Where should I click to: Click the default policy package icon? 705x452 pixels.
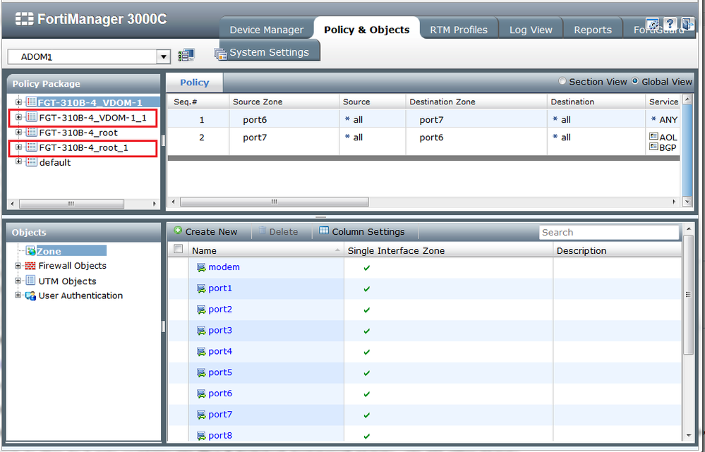tap(32, 162)
